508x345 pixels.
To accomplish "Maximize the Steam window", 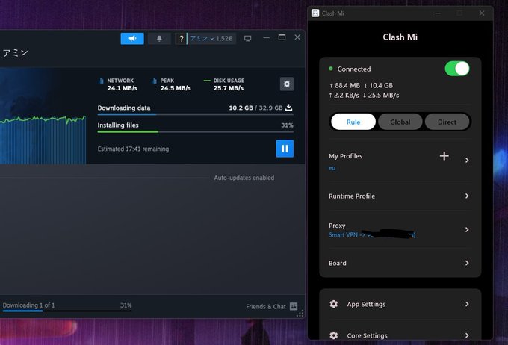I will pos(282,37).
